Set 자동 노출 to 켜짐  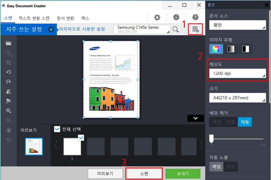(x=230, y=167)
